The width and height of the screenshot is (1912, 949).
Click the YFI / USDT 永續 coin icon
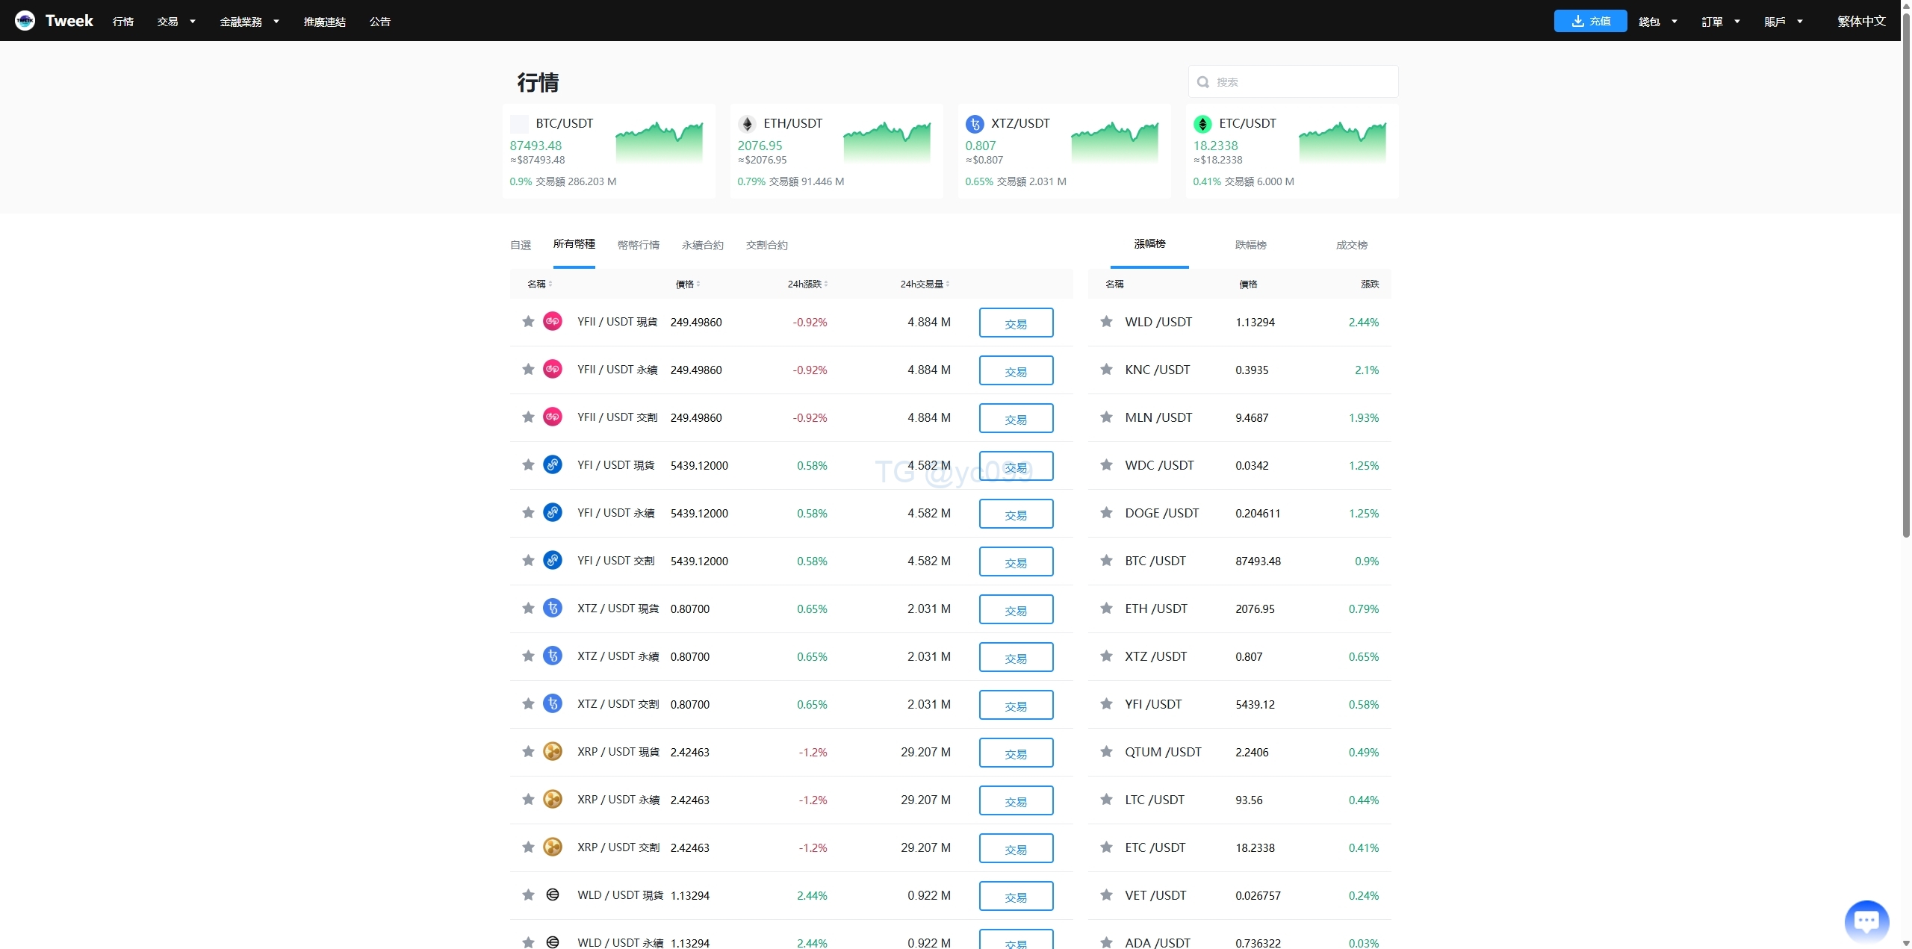click(552, 513)
